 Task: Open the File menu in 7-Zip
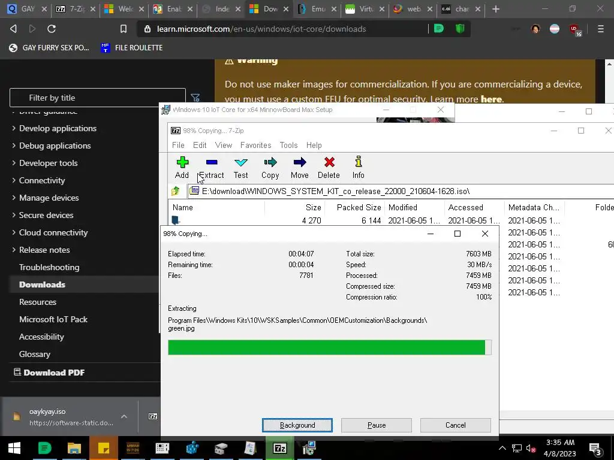(178, 145)
